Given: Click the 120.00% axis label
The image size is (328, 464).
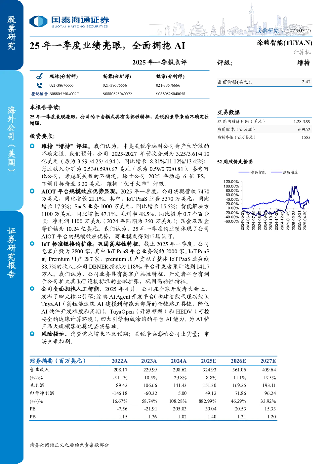Looking at the screenshot, I should click(x=231, y=182).
